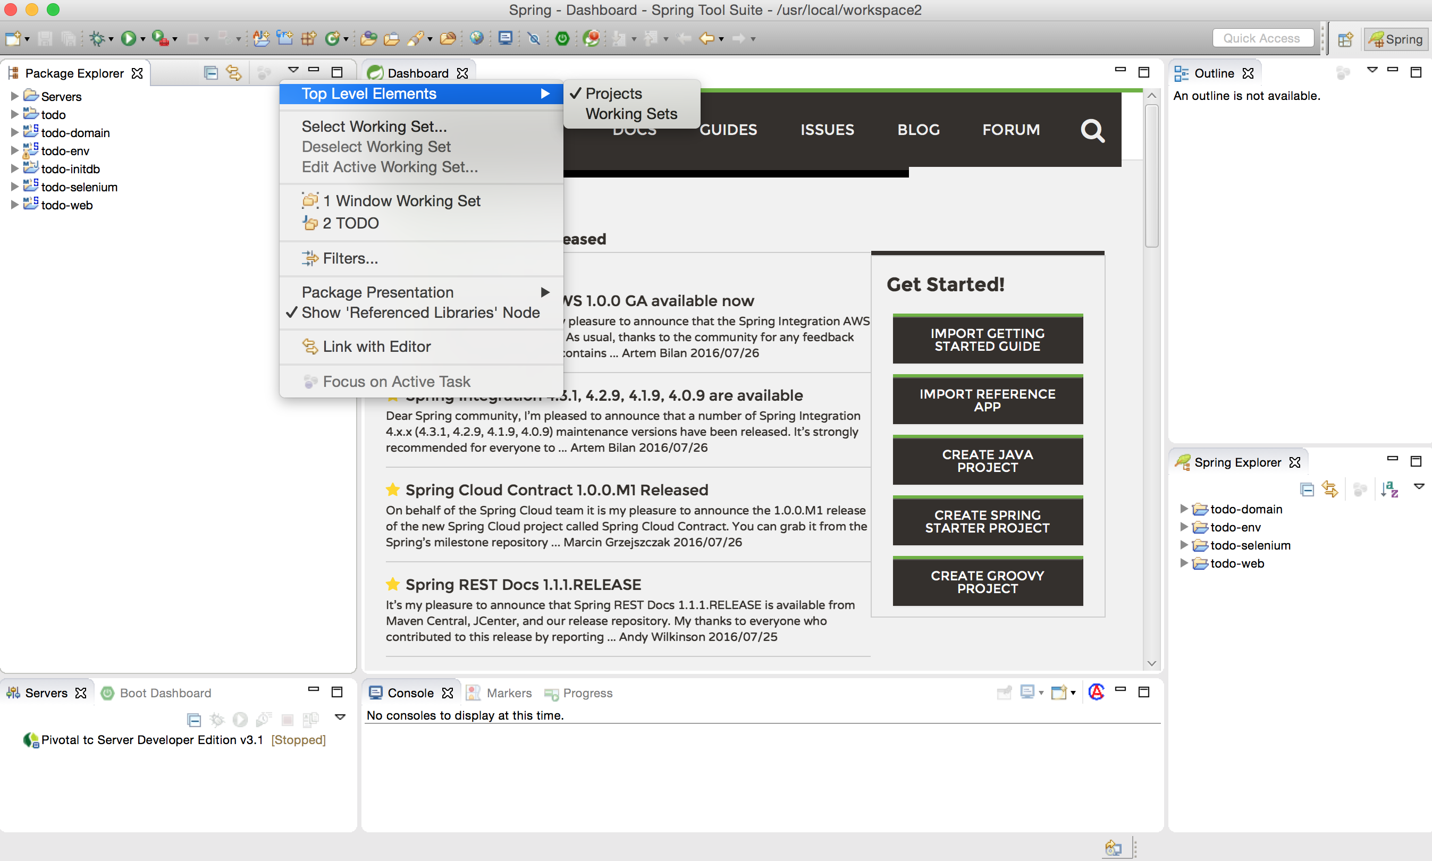Viewport: 1432px width, 861px height.
Task: Expand the todo project node
Action: [x=14, y=114]
